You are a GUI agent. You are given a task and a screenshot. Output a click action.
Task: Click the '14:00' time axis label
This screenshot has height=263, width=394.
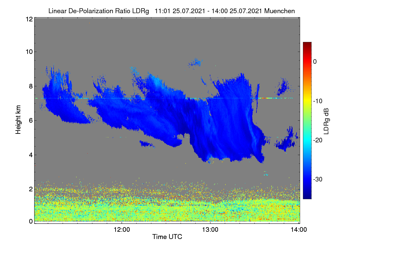coord(298,230)
